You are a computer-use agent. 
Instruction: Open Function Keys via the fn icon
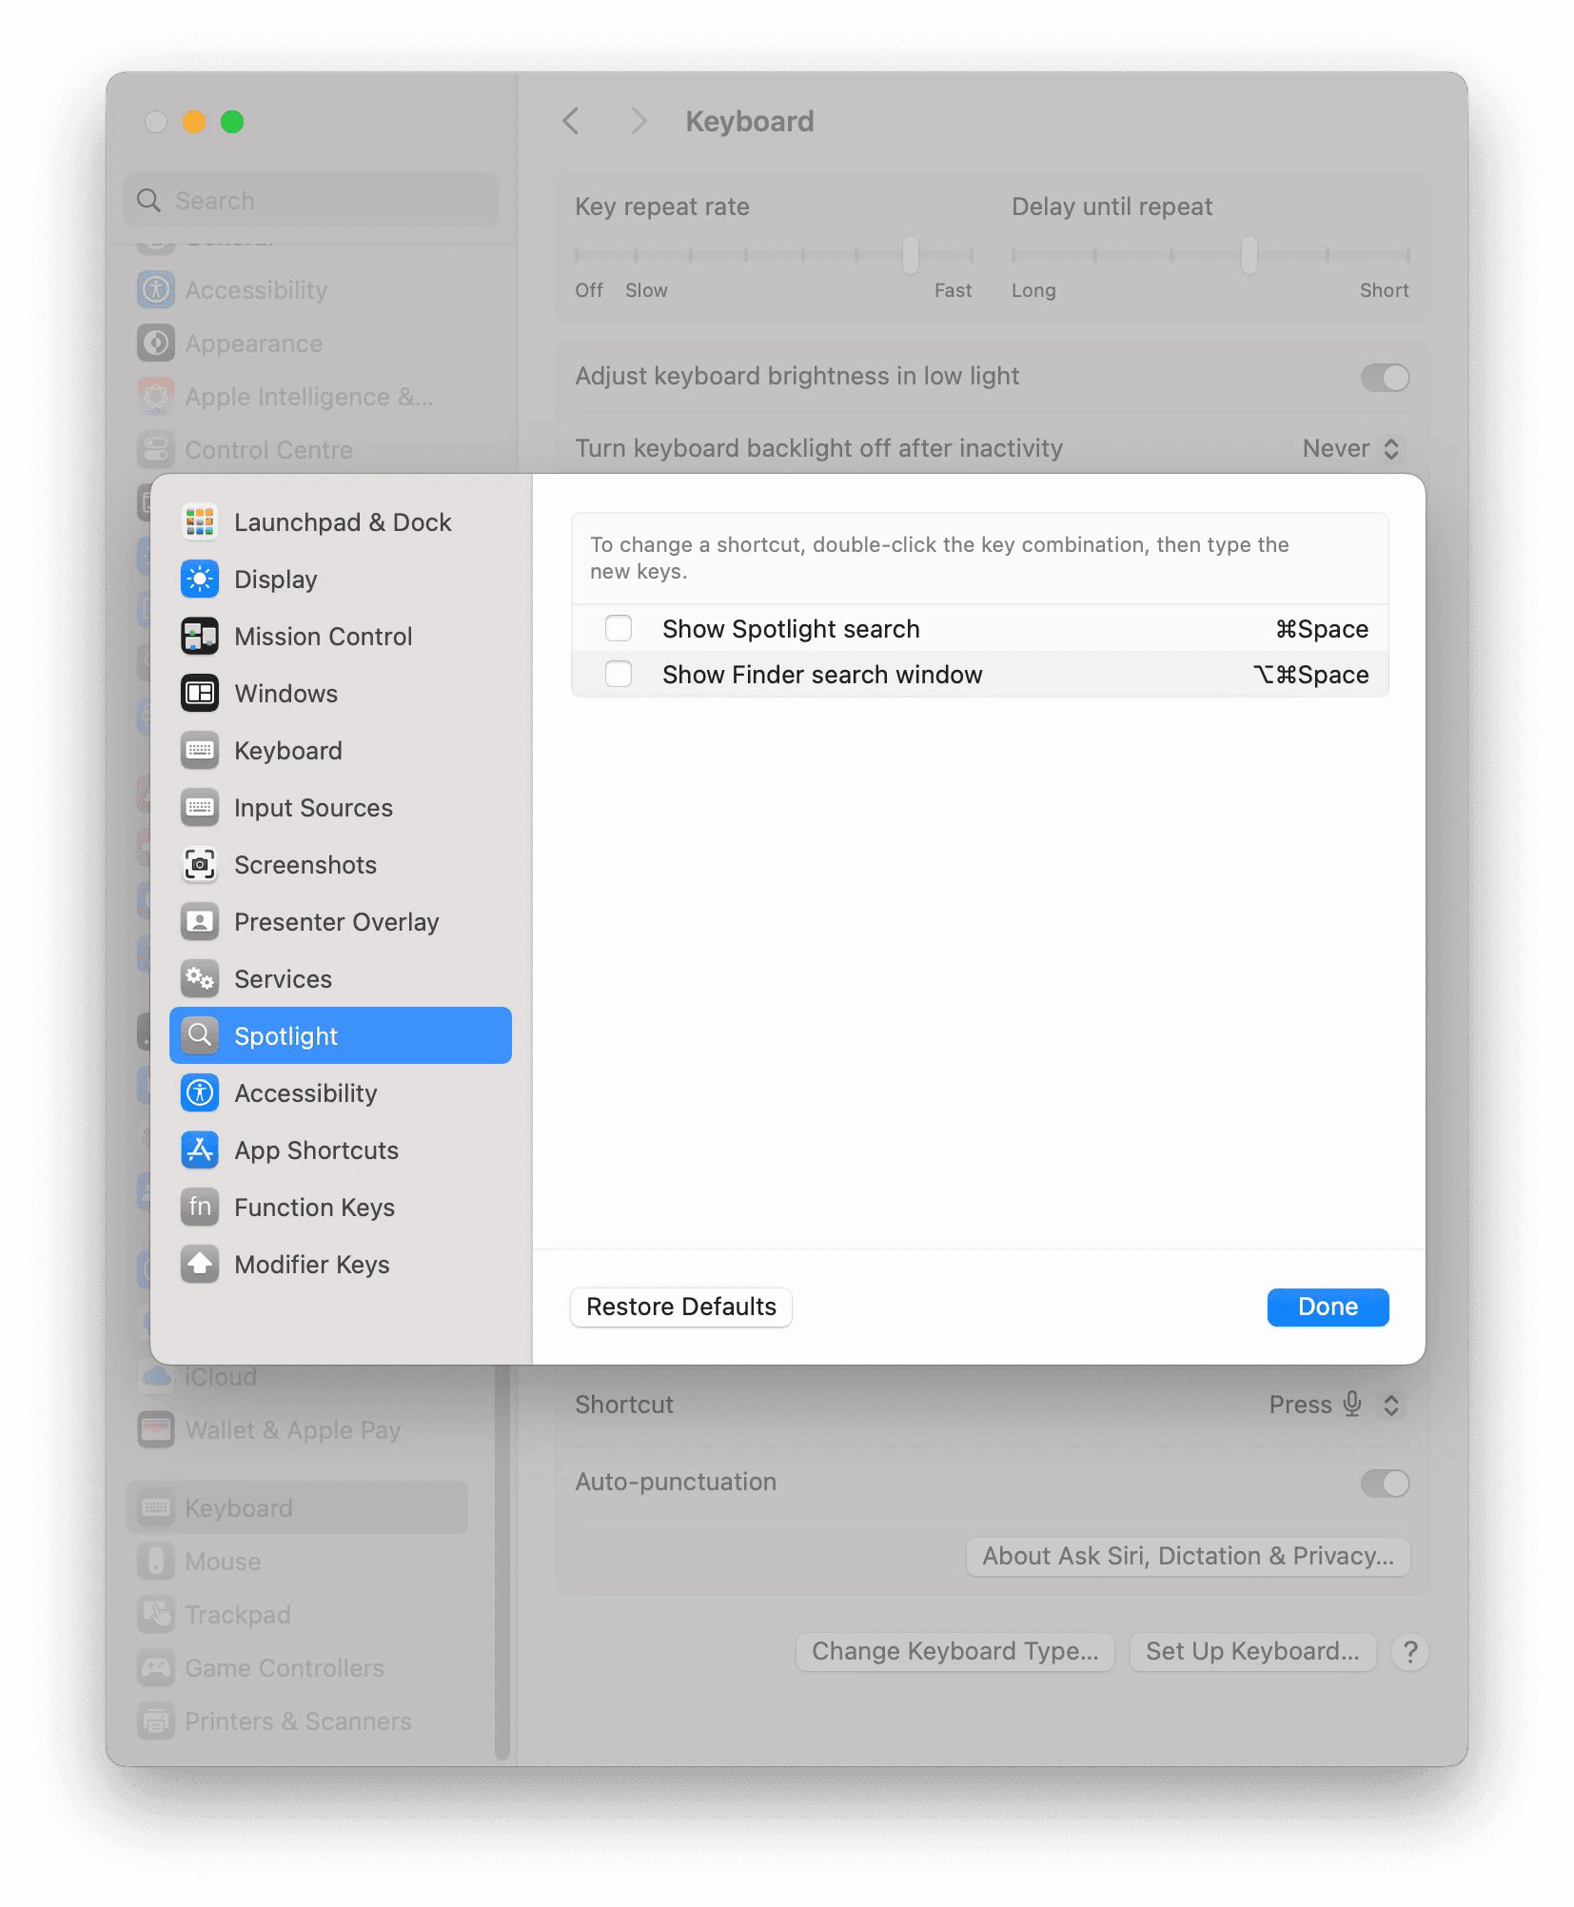200,1207
